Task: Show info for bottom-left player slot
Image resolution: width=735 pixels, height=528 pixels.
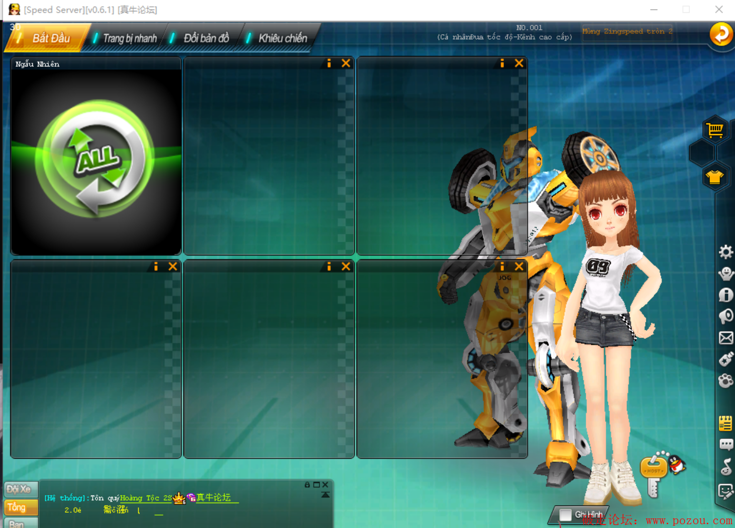Action: pos(156,266)
